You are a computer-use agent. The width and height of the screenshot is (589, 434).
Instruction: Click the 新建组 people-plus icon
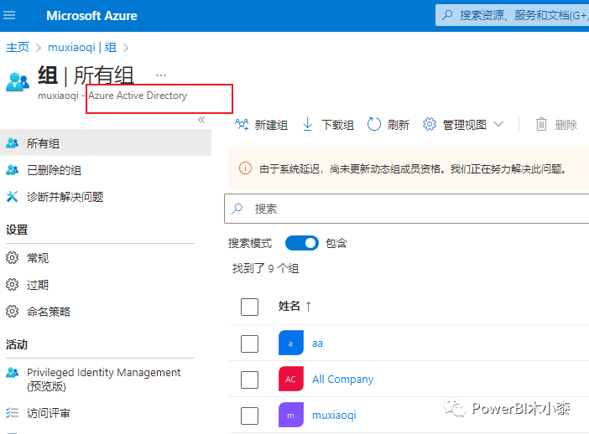[x=242, y=124]
